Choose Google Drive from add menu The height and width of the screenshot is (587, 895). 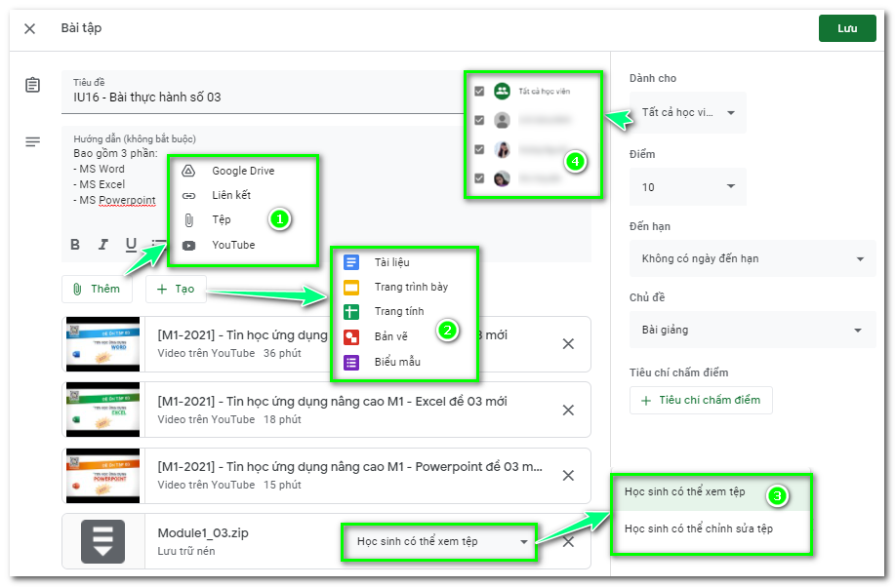243,171
